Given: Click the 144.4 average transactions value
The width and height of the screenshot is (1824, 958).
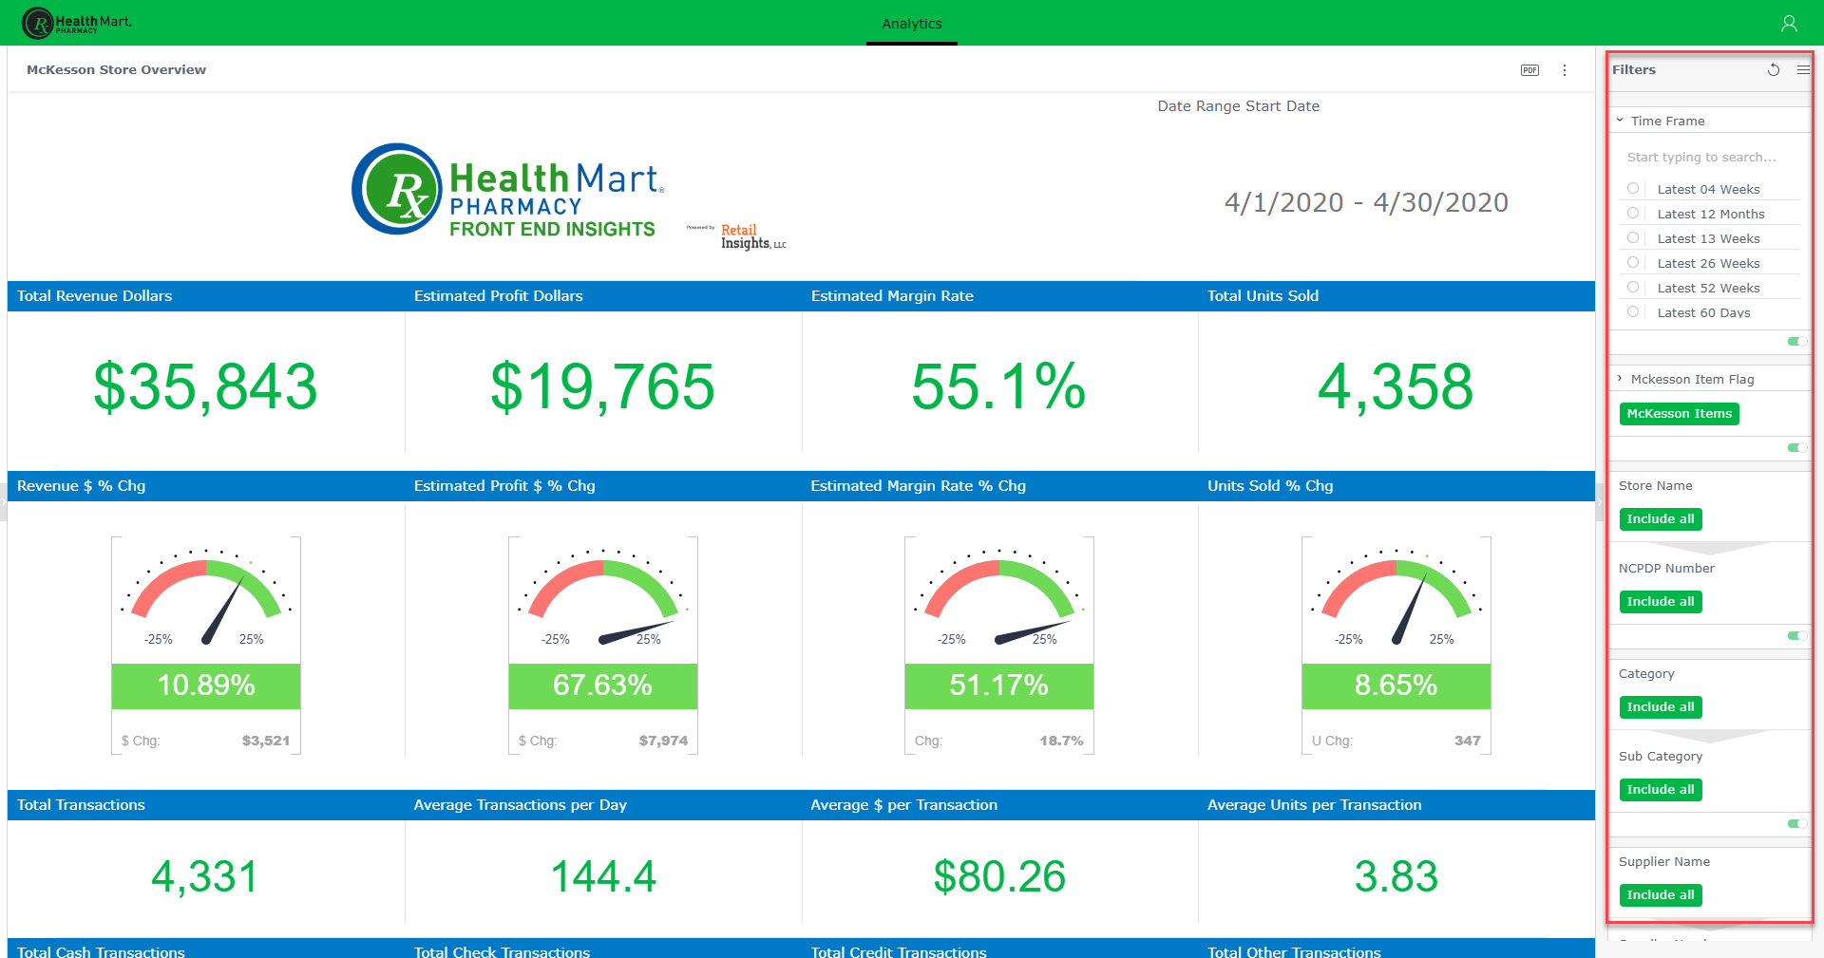Looking at the screenshot, I should click(603, 876).
